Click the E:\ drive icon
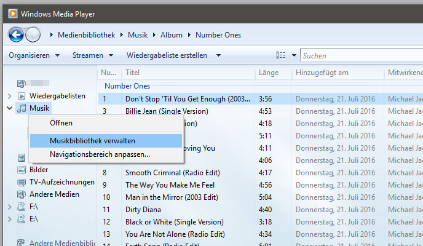The height and width of the screenshot is (246, 423). pyautogui.click(x=22, y=219)
